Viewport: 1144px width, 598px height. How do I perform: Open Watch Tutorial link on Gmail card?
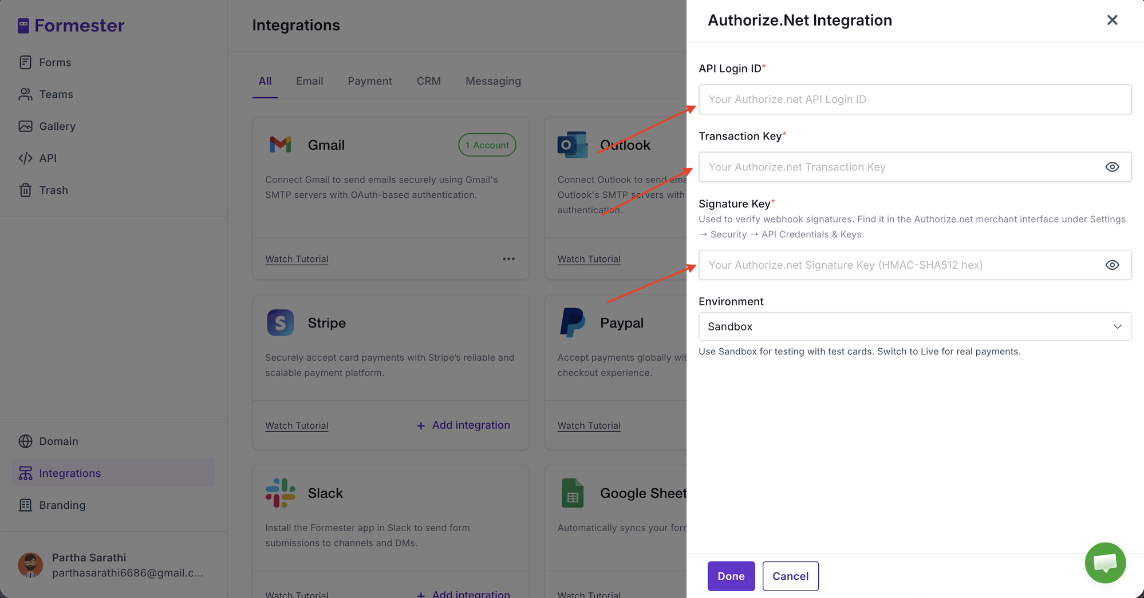(297, 259)
